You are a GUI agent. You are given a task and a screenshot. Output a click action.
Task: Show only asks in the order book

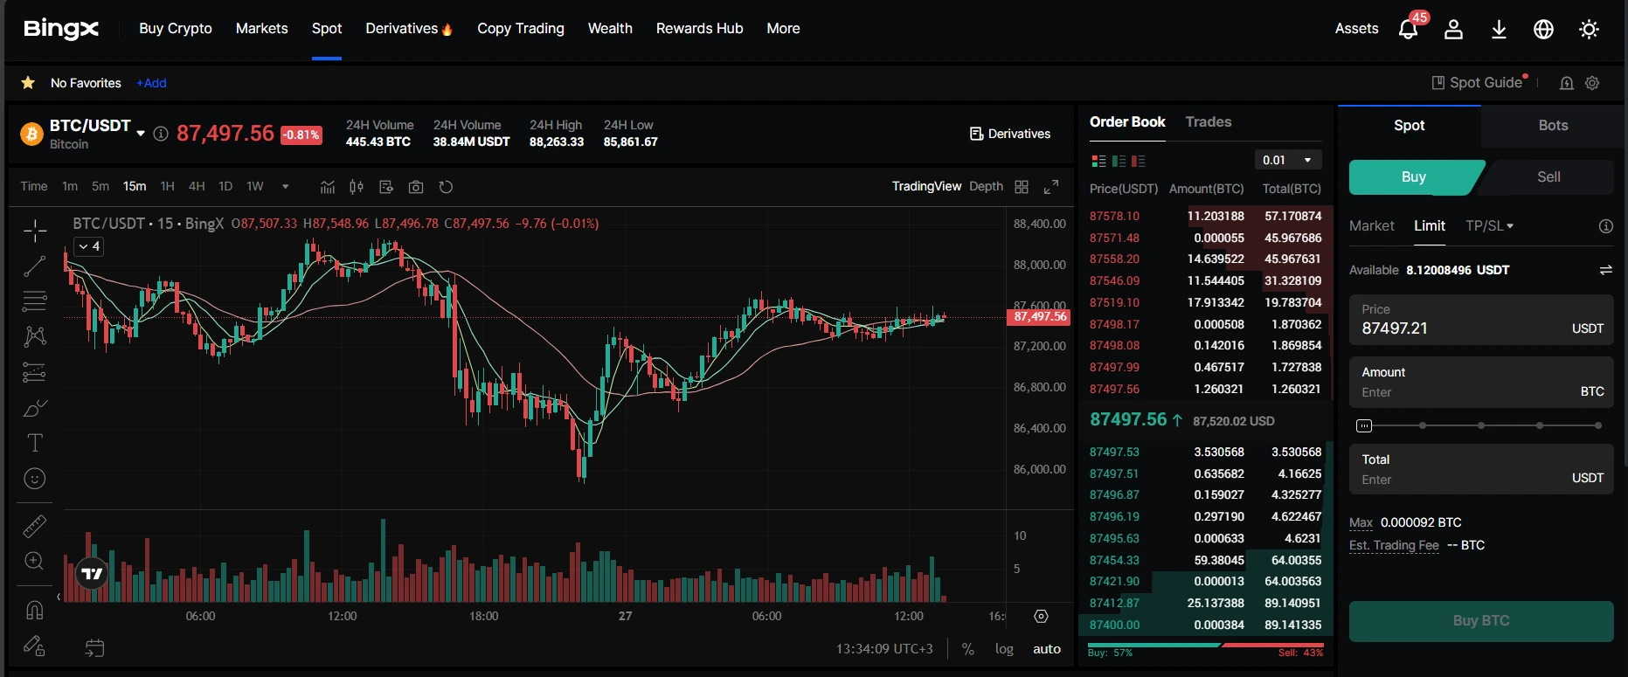(1138, 161)
